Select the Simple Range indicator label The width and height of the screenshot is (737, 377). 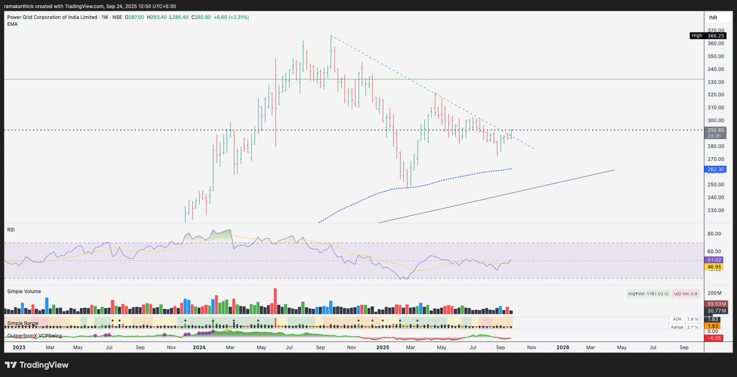tap(23, 323)
